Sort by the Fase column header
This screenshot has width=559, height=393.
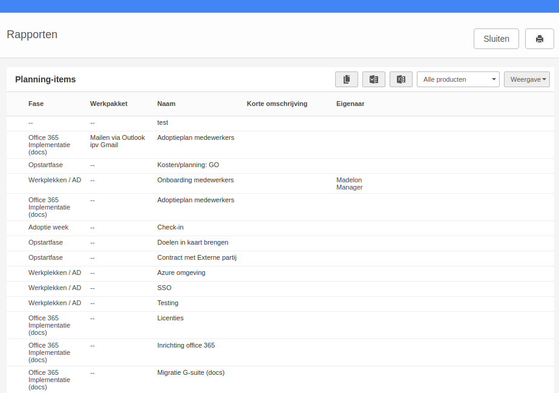click(x=36, y=104)
